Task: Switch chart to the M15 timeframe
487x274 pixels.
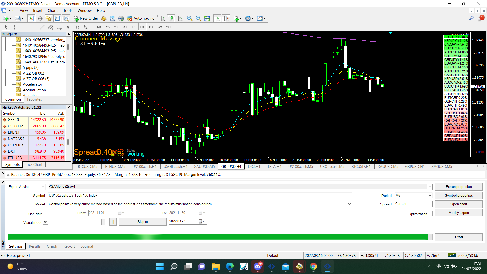Action: click(116, 27)
